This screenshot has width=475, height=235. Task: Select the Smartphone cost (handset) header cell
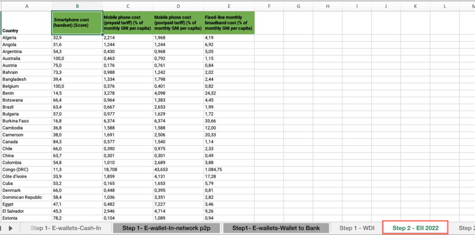click(77, 23)
